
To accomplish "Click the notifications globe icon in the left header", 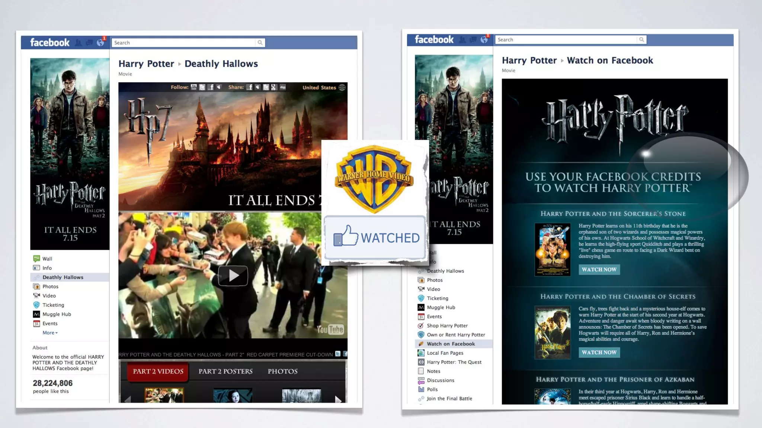I will coord(100,43).
